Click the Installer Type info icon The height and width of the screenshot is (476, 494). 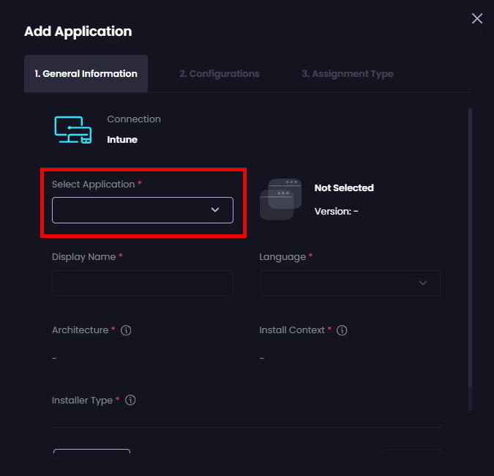coord(130,401)
